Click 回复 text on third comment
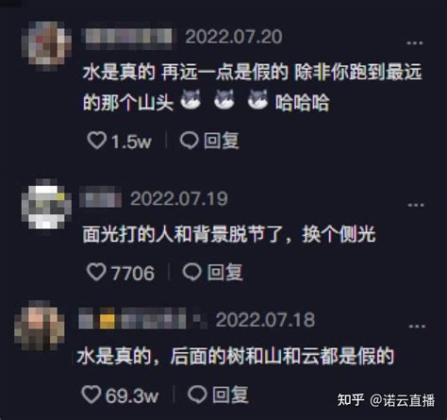Screen dimensions: 447x420 click(230, 395)
